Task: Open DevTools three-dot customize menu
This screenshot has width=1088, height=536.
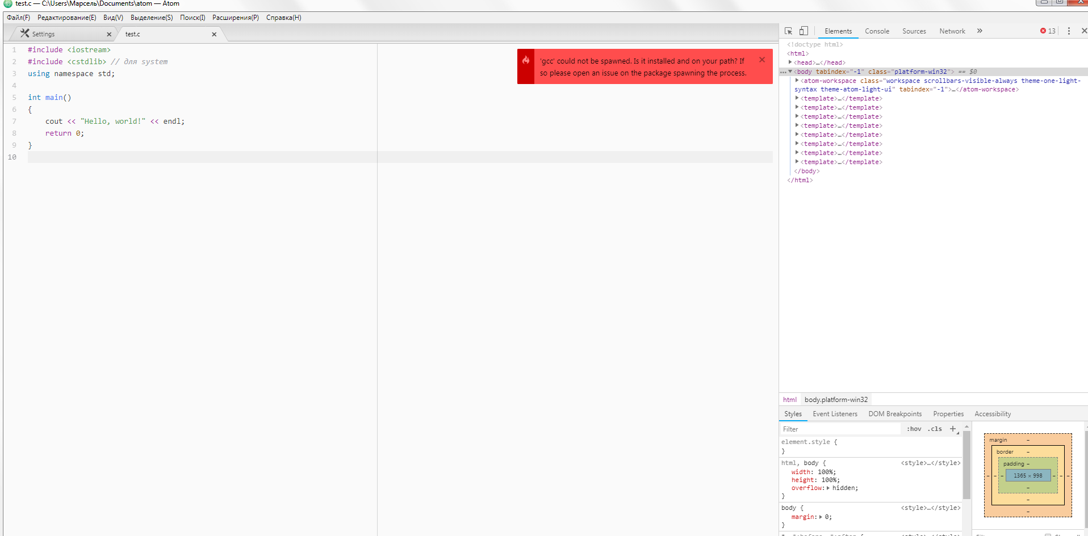Action: pos(1069,31)
